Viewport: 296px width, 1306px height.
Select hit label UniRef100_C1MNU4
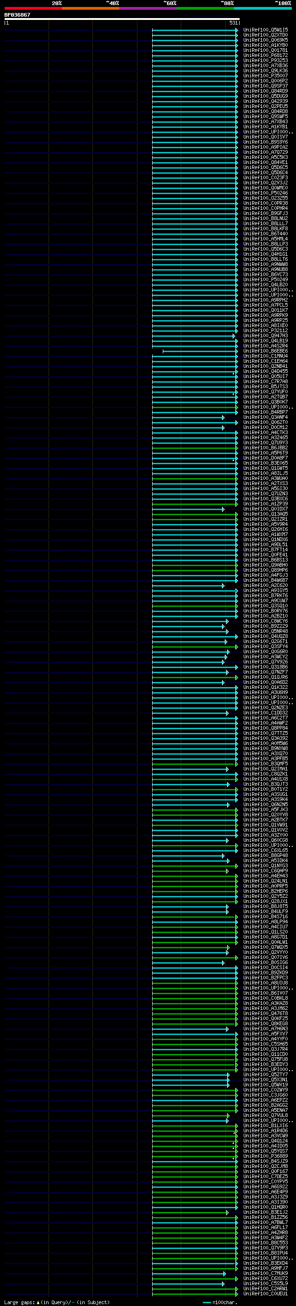(265, 356)
